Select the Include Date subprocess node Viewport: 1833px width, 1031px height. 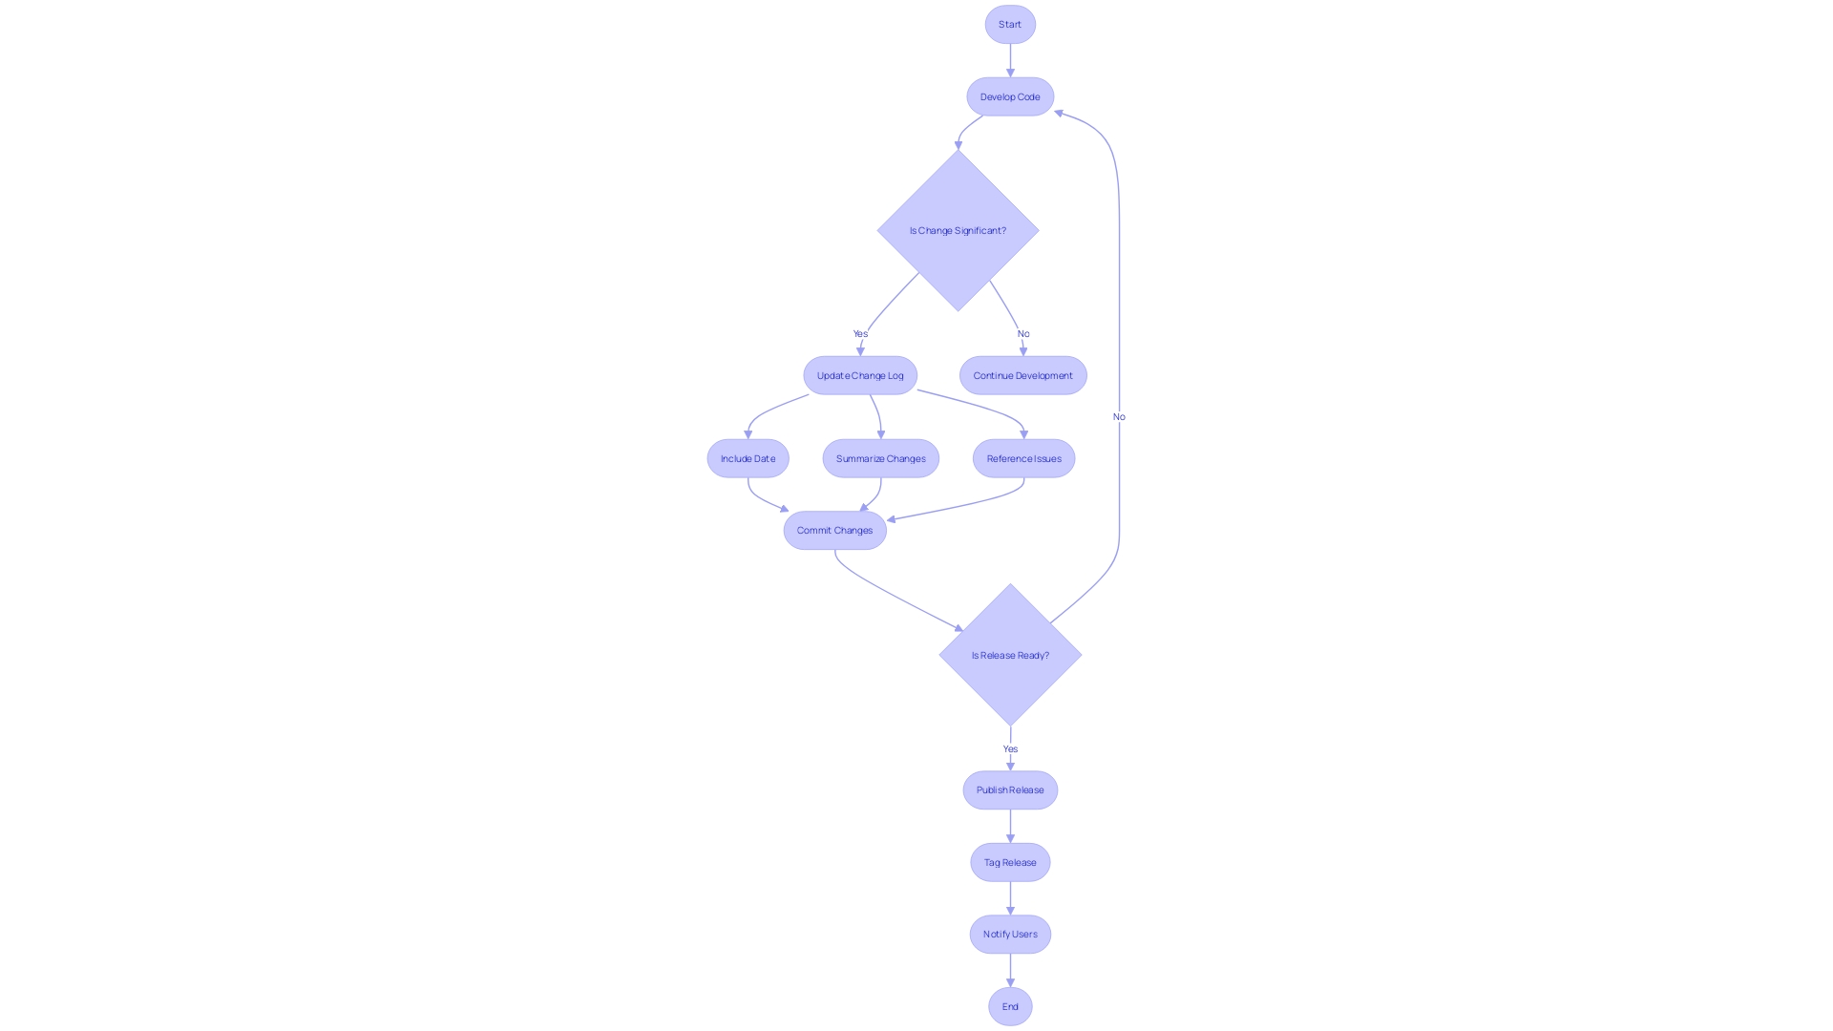point(747,457)
